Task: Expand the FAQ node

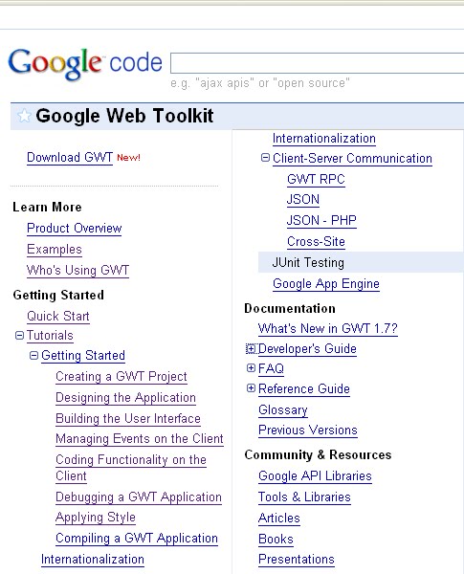Action: [x=251, y=368]
